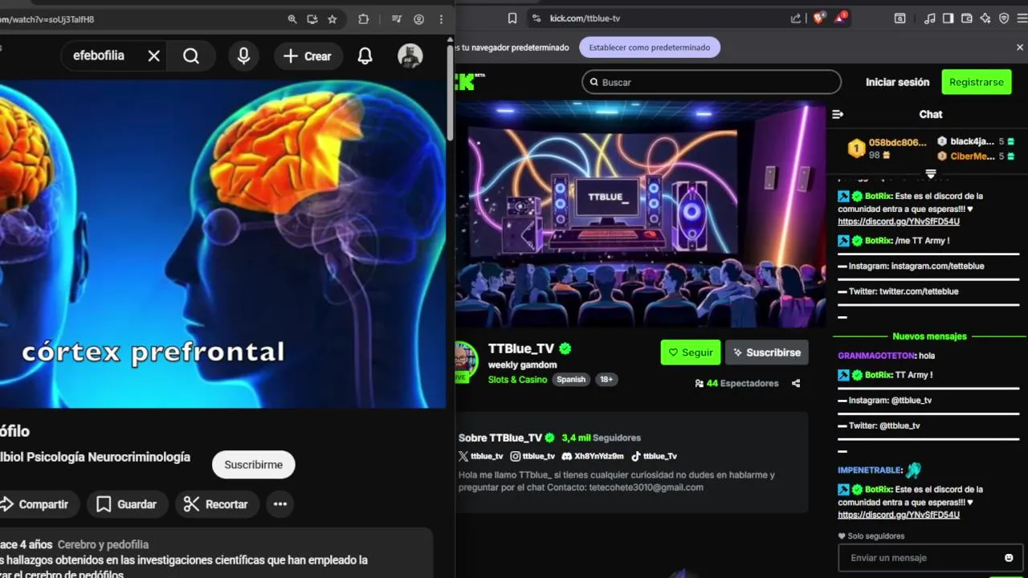The height and width of the screenshot is (578, 1028).
Task: Open Chrome three-dot menu
Action: [441, 19]
